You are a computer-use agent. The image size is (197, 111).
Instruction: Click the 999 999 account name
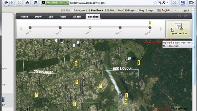click(x=65, y=10)
